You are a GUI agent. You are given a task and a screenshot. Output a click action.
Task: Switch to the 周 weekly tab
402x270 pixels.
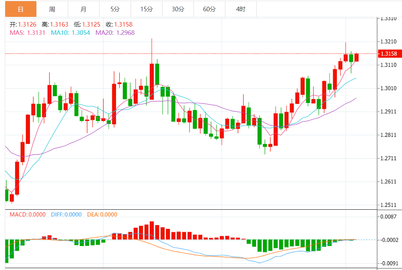(x=52, y=9)
